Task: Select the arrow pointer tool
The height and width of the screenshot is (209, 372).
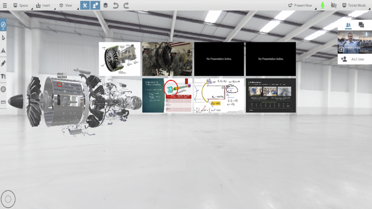Action: coord(3,38)
